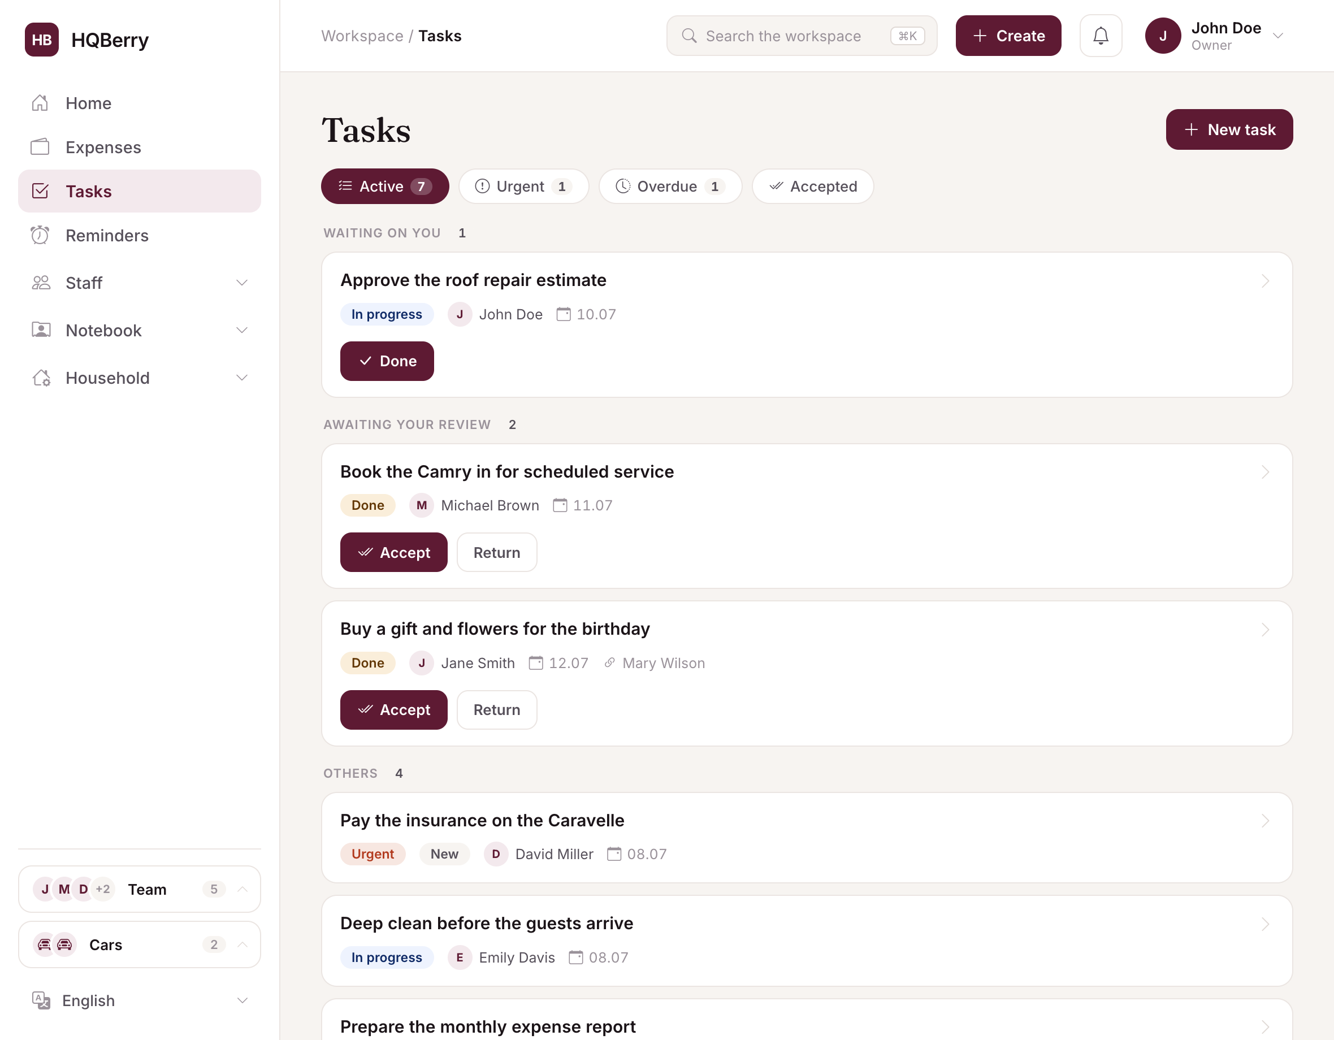Click John Doe's avatar in header

pos(1163,36)
